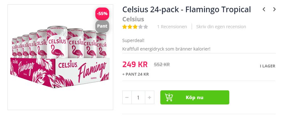Open the Celsius brand link
282x117 pixels.
133,19
